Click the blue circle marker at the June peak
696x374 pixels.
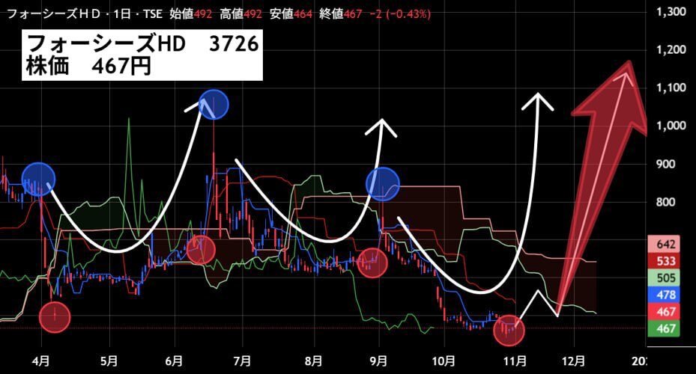pos(214,105)
